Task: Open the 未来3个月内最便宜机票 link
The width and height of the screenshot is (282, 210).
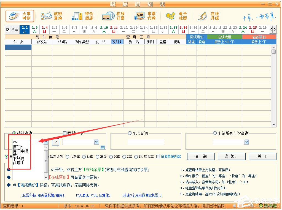Action: click(x=142, y=195)
